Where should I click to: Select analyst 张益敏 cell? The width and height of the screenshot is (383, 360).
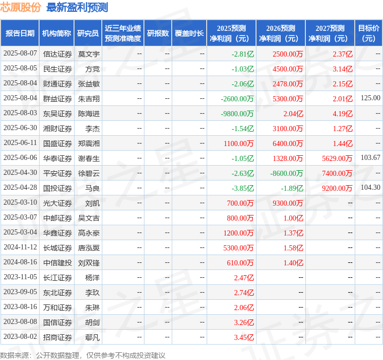click(88, 84)
